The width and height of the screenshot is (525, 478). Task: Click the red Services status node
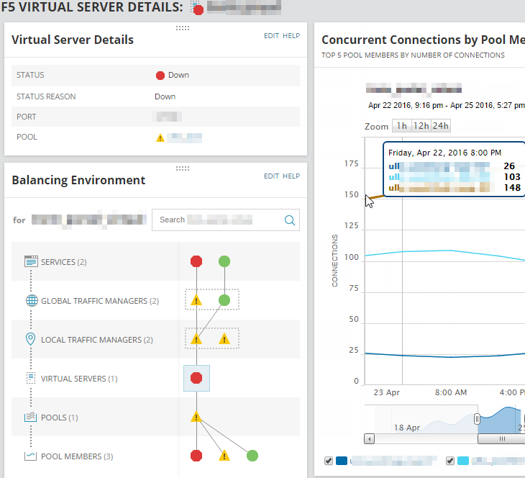coord(196,261)
